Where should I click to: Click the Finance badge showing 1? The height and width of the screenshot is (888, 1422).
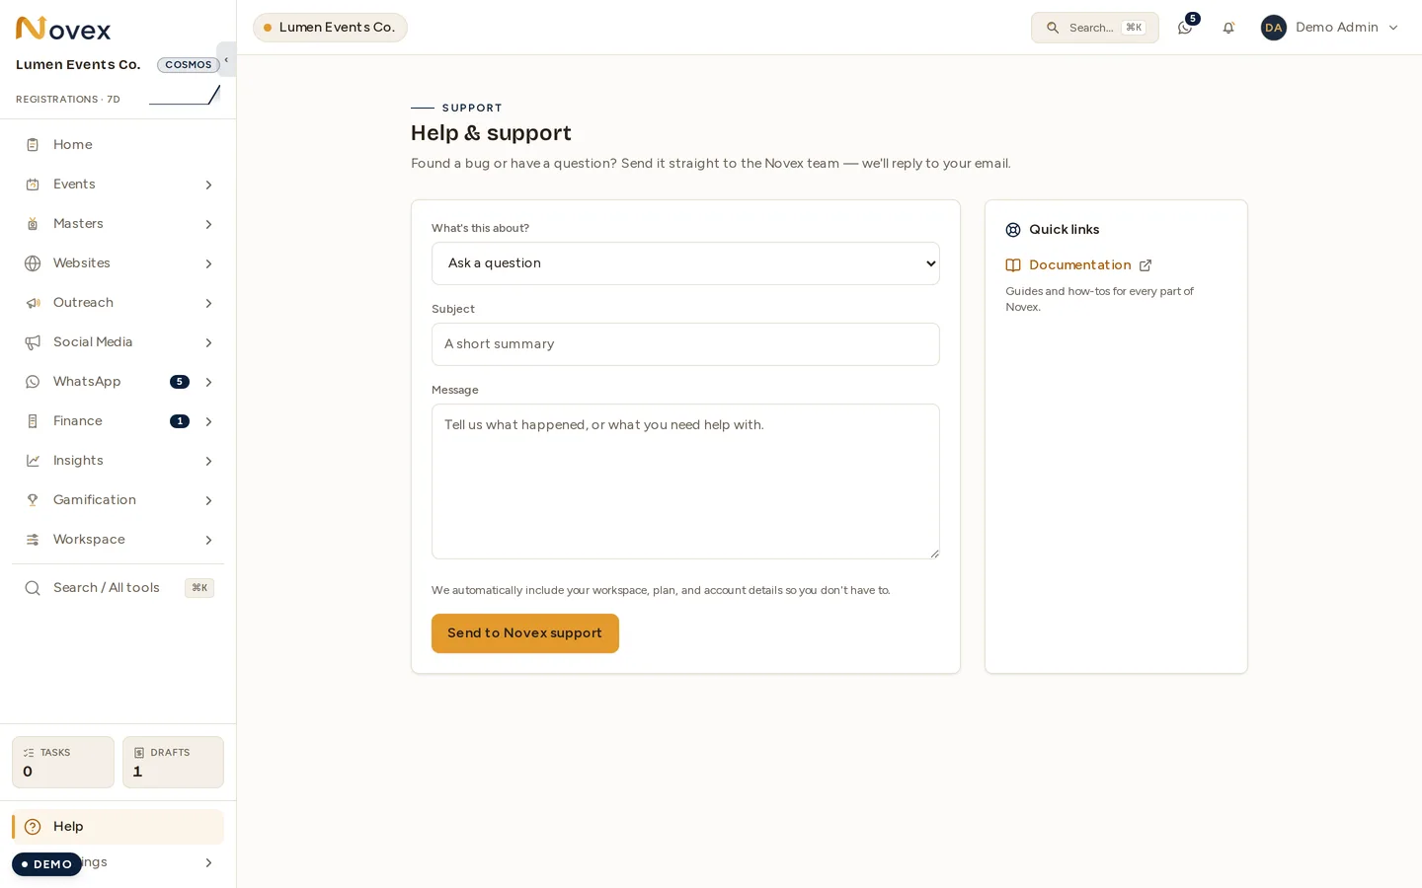pyautogui.click(x=180, y=421)
